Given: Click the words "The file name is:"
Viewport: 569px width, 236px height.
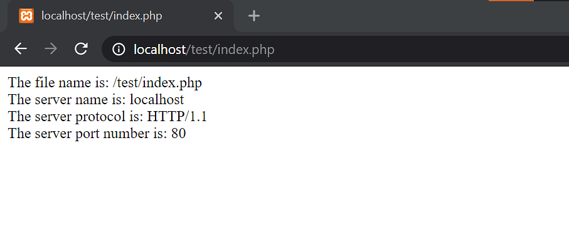Looking at the screenshot, I should (58, 83).
